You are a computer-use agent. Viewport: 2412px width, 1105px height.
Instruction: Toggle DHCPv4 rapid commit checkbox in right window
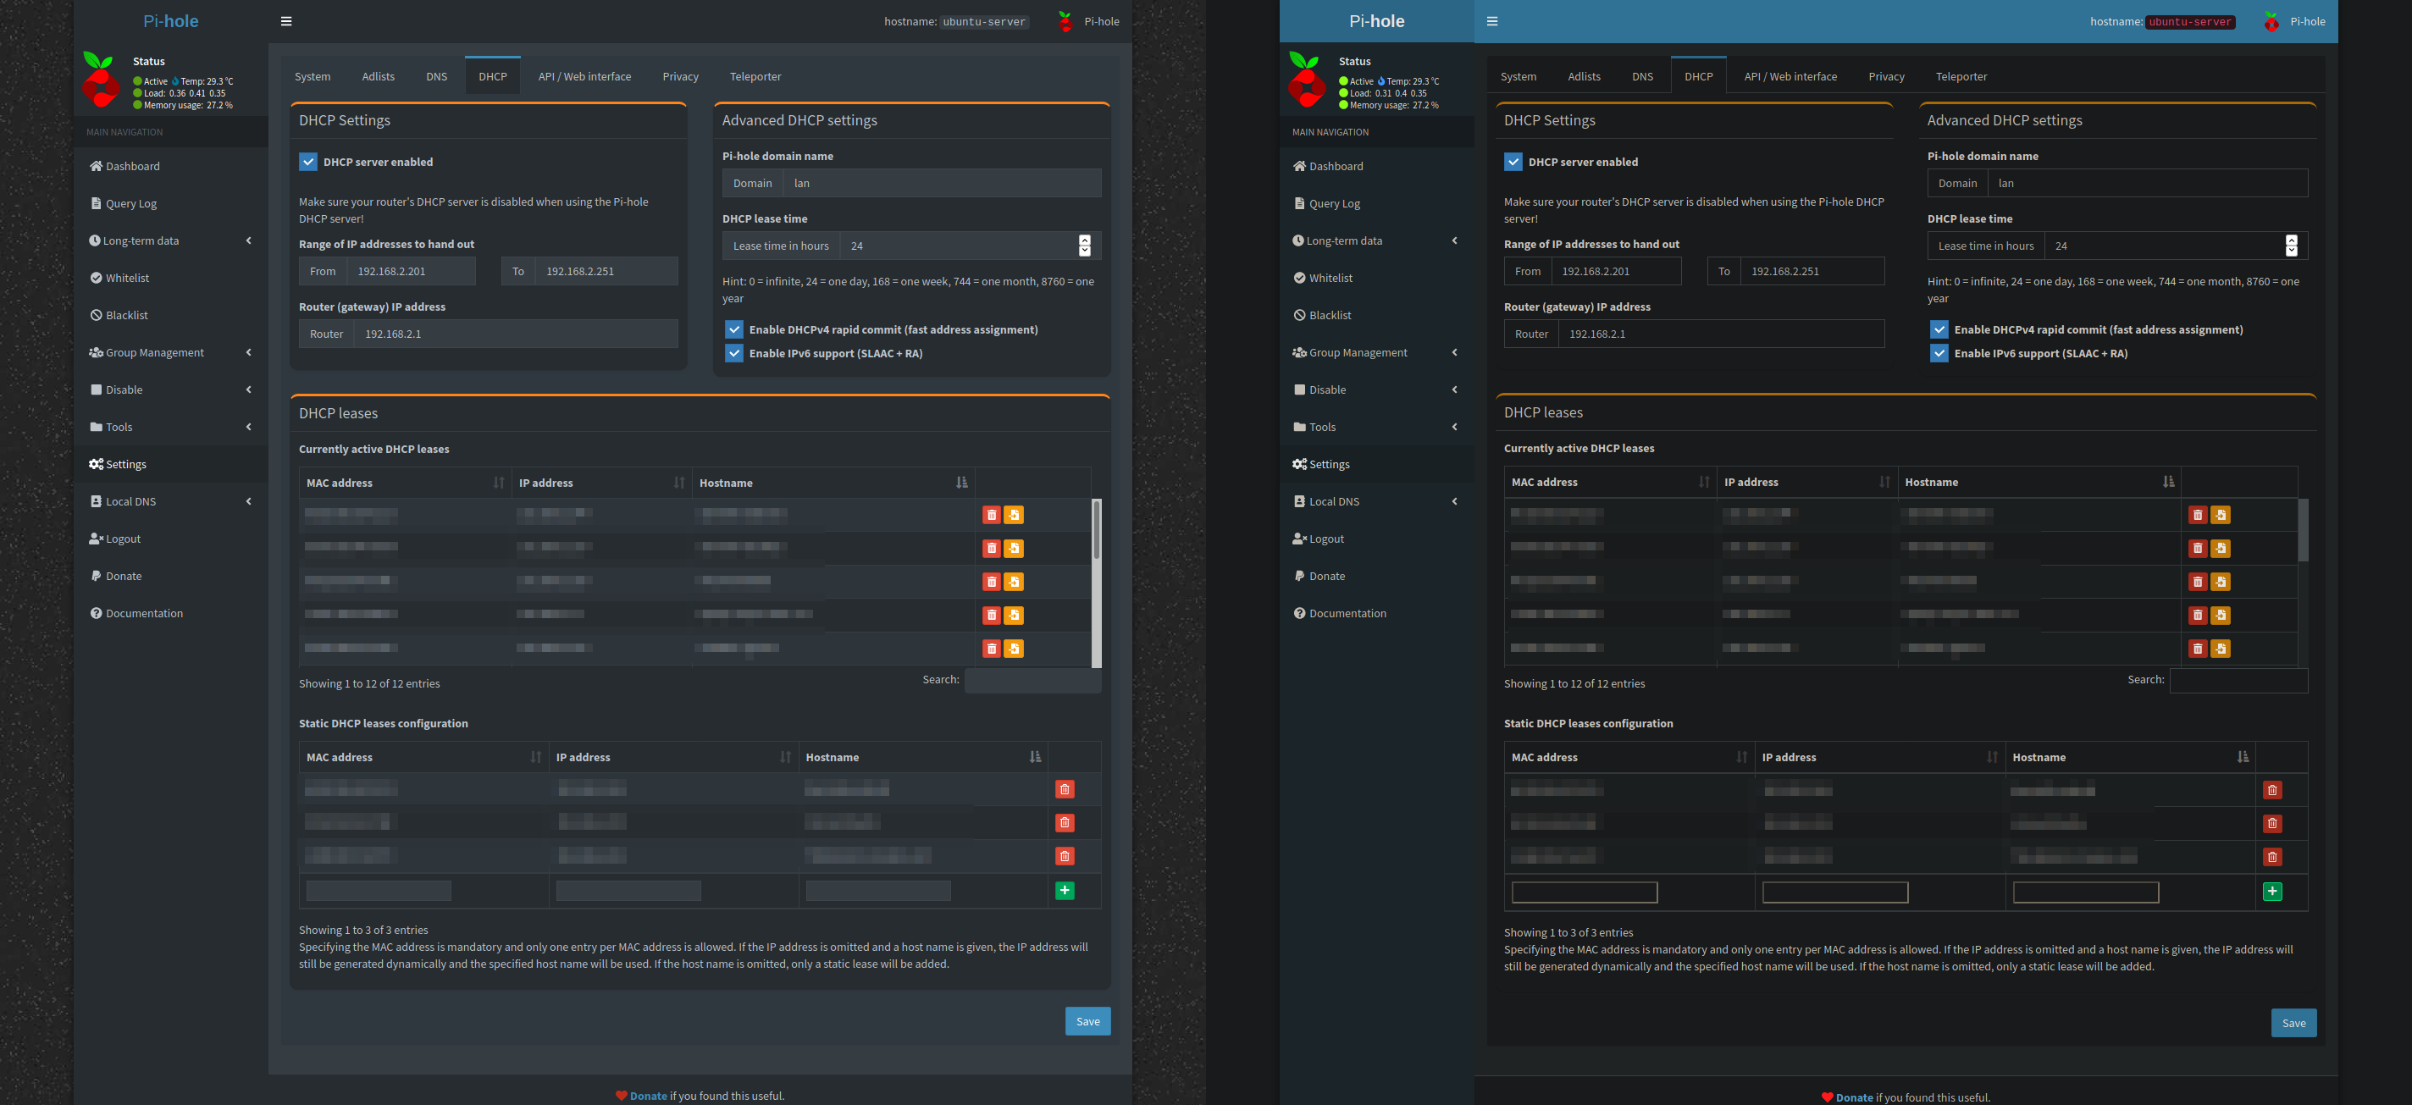click(x=1939, y=329)
